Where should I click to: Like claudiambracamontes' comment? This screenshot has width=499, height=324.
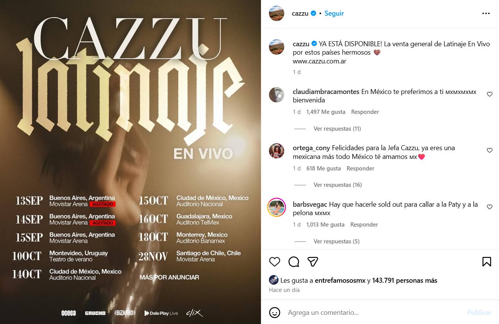[x=489, y=94]
